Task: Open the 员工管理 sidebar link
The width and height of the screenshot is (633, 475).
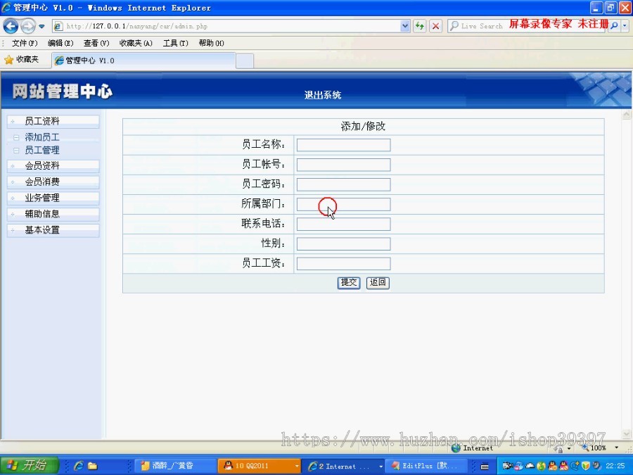Action: pyautogui.click(x=42, y=151)
